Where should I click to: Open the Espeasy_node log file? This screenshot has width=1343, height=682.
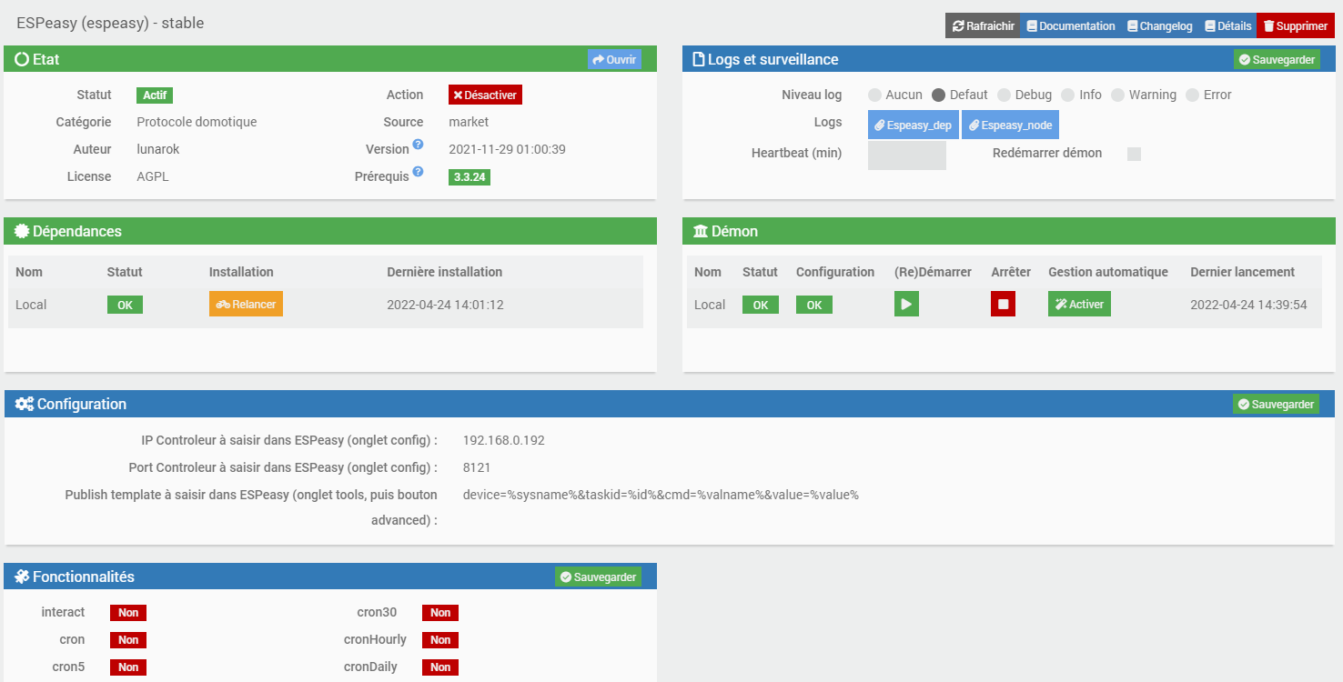coord(1010,125)
